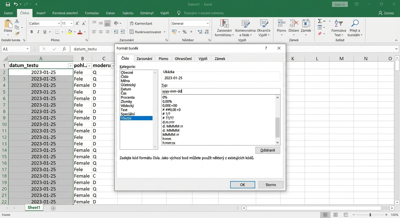Click the sort and filter icon
Screen dimensions: 400x218
pyautogui.click(x=338, y=24)
